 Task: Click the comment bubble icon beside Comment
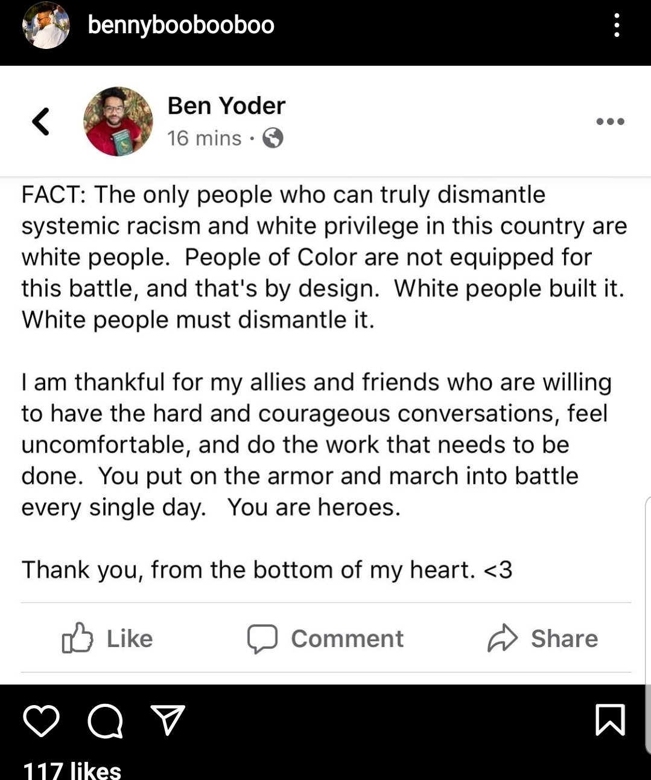(x=262, y=639)
